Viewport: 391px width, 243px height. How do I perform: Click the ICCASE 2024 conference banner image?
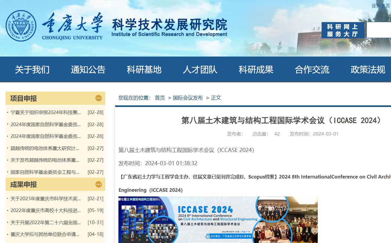pyautogui.click(x=218, y=220)
